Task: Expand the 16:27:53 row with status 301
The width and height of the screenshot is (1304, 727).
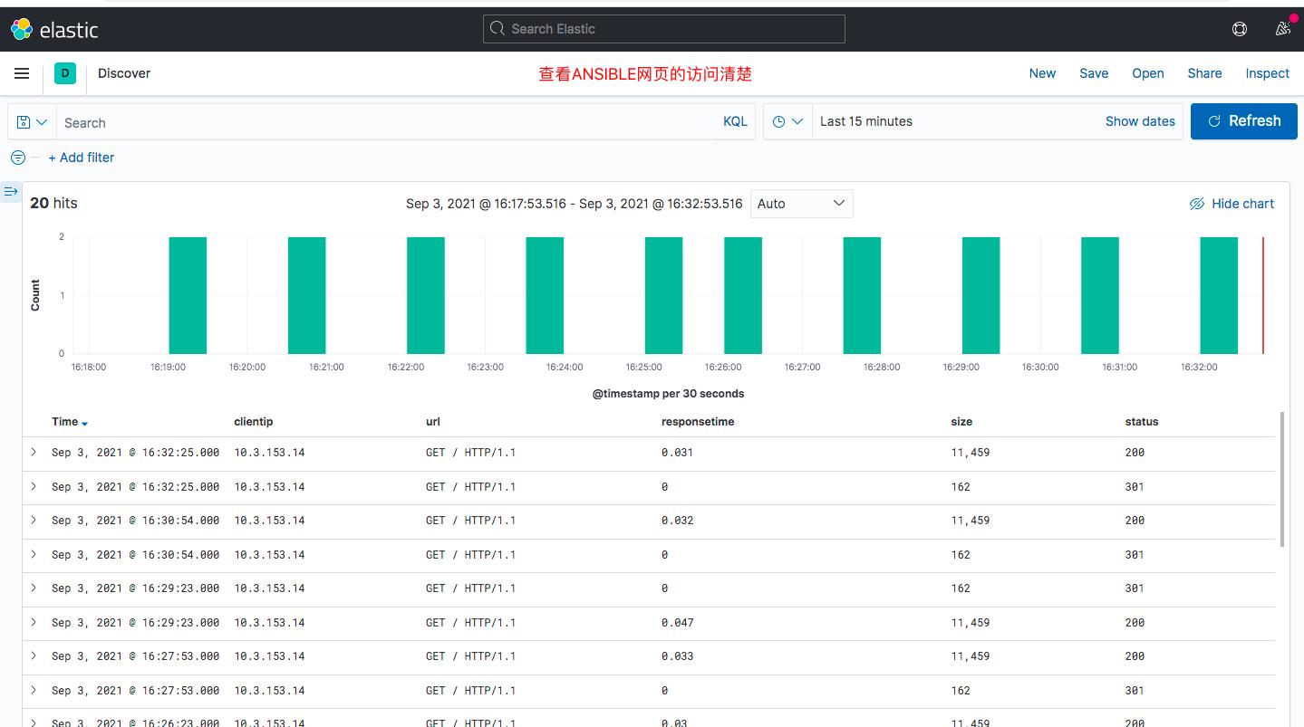Action: 34,690
